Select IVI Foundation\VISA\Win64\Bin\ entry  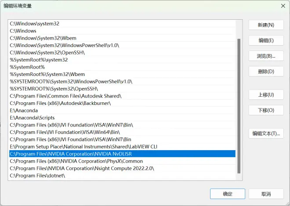pos(122,132)
